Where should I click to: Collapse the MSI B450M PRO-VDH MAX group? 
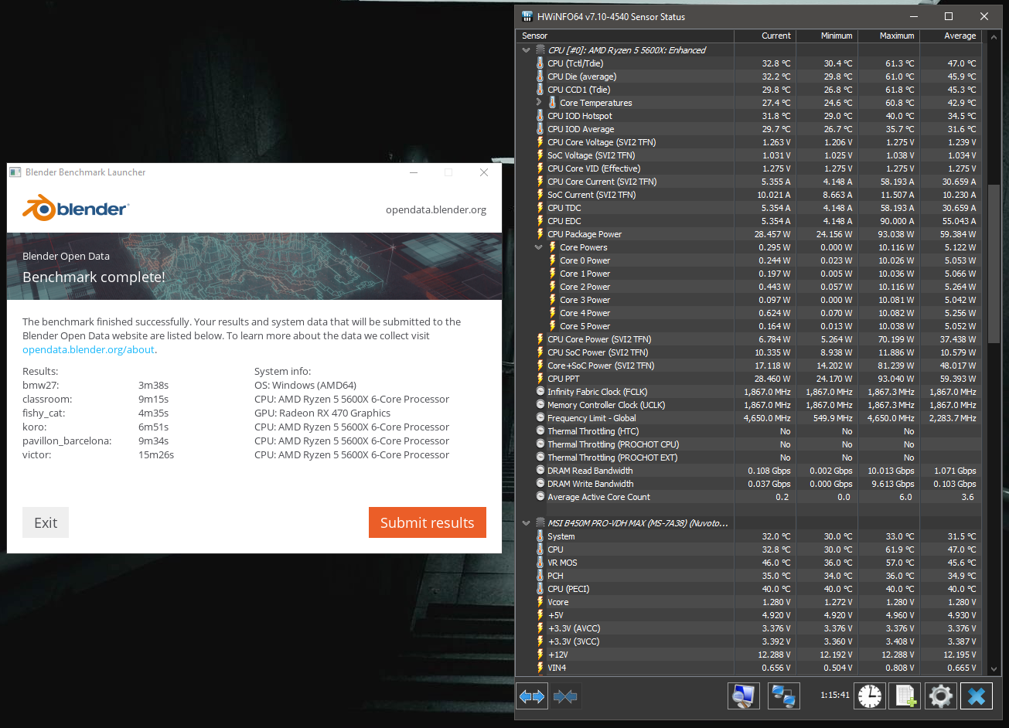tap(527, 523)
